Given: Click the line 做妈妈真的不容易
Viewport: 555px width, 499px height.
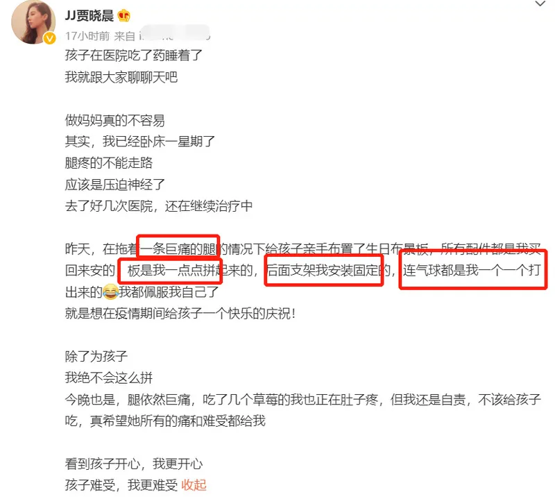Looking at the screenshot, I should (115, 120).
